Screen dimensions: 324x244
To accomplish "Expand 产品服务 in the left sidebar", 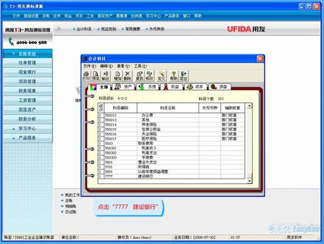I will [27, 138].
